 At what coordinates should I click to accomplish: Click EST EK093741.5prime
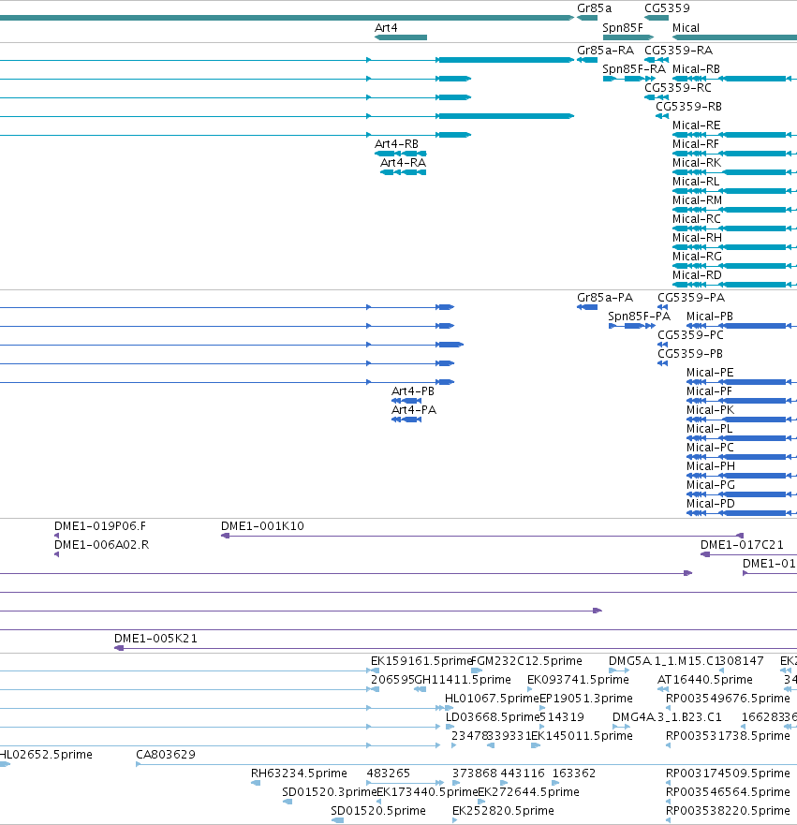tap(530, 689)
